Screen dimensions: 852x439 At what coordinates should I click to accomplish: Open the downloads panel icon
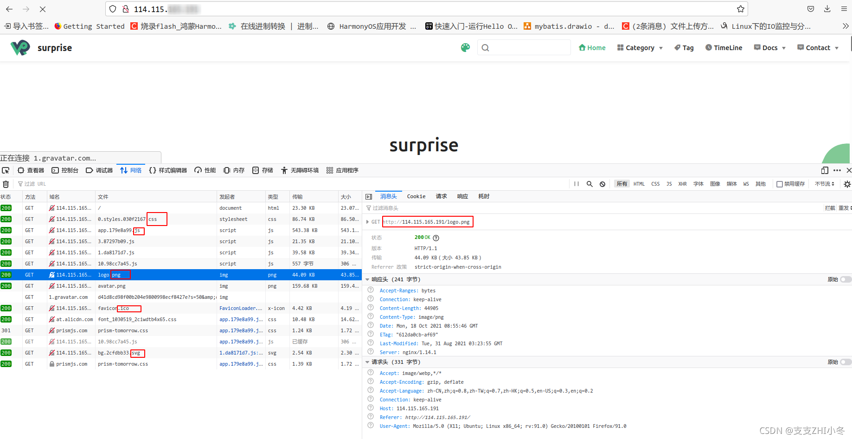click(x=827, y=9)
